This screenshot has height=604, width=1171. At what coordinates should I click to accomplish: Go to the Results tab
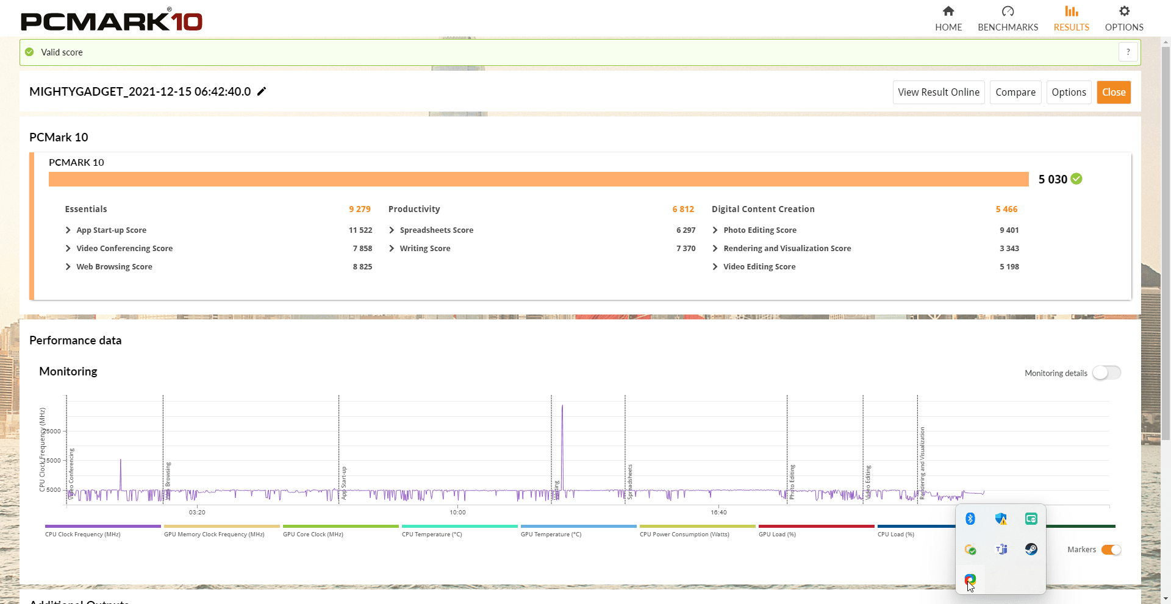pos(1071,18)
